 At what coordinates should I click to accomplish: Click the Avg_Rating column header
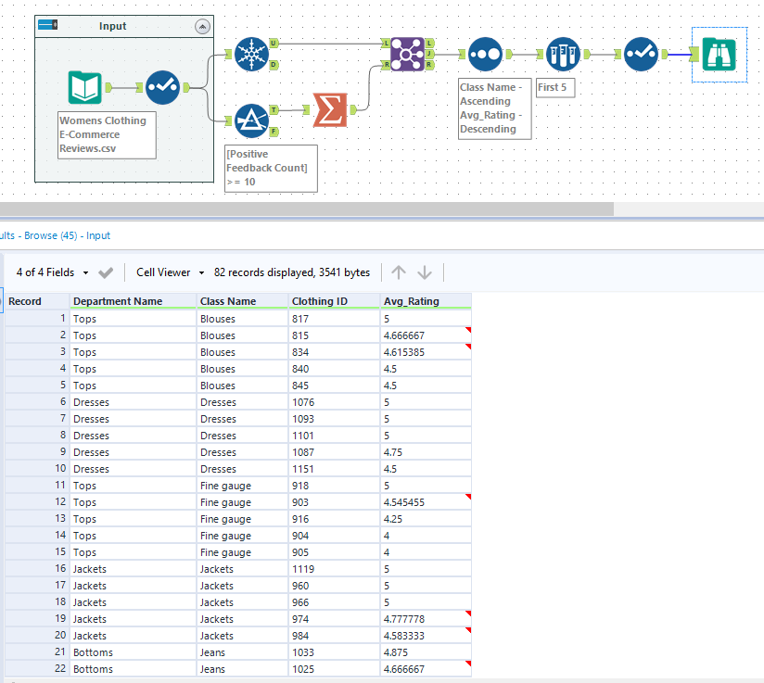coord(412,301)
